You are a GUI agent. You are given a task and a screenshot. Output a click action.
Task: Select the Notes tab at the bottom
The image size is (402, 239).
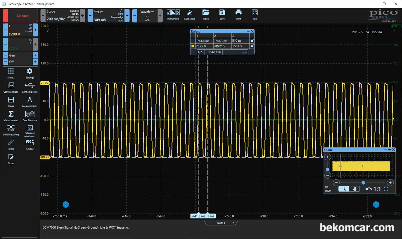(221, 223)
